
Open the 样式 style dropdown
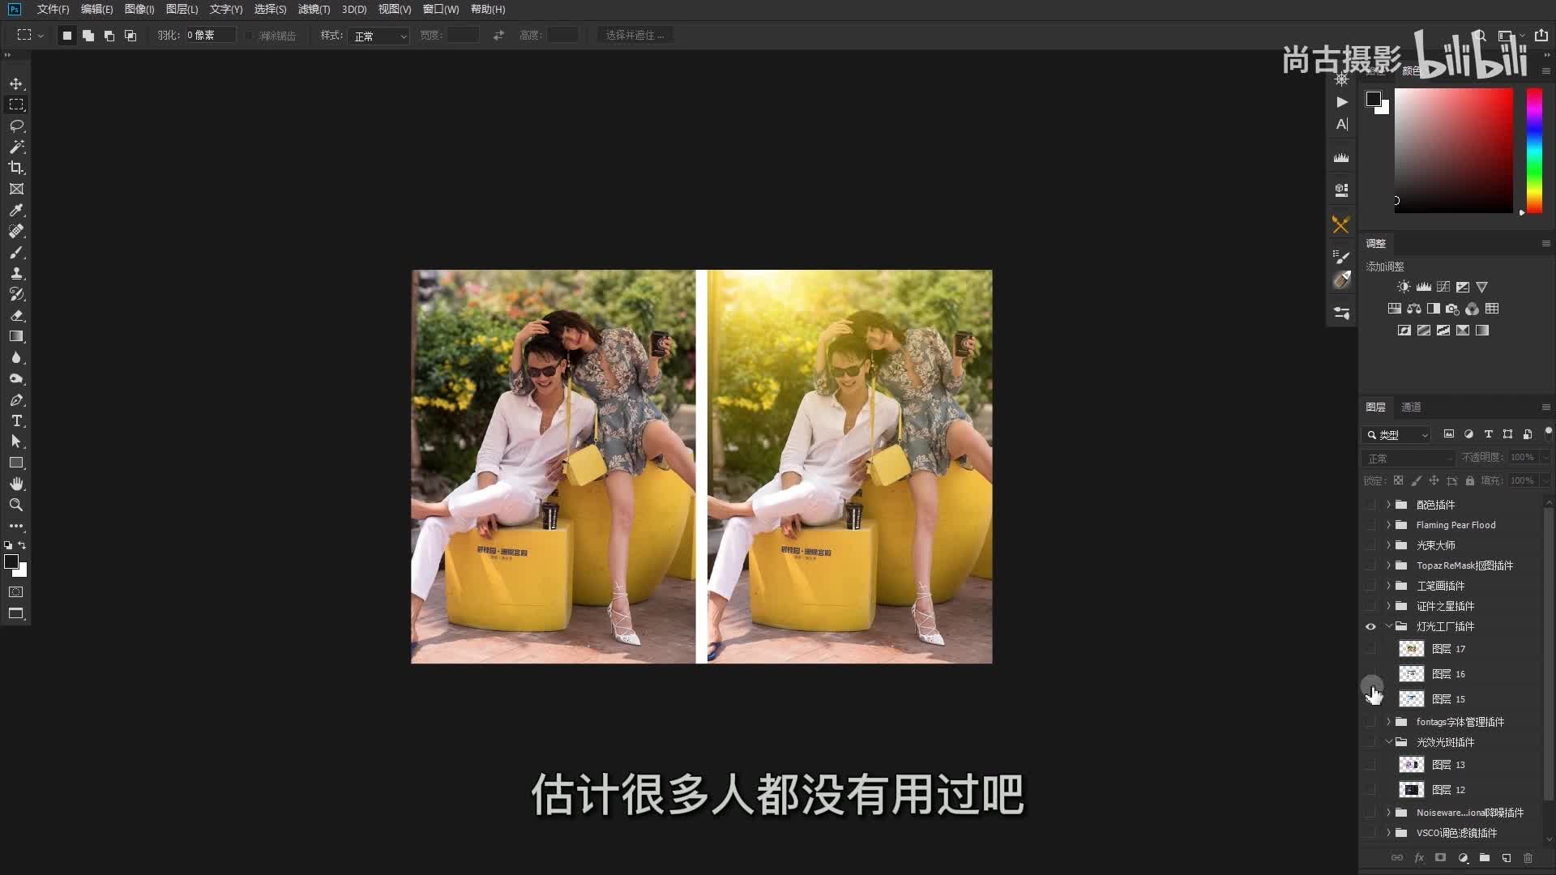pyautogui.click(x=379, y=36)
